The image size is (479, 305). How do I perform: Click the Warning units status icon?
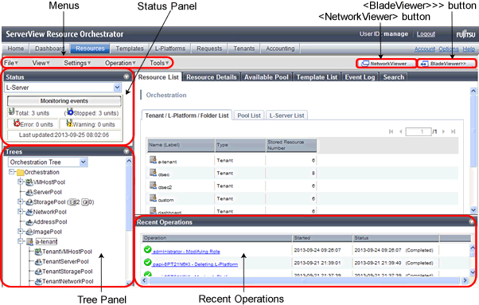pyautogui.click(x=69, y=123)
